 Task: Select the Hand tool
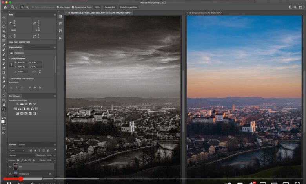4,105
